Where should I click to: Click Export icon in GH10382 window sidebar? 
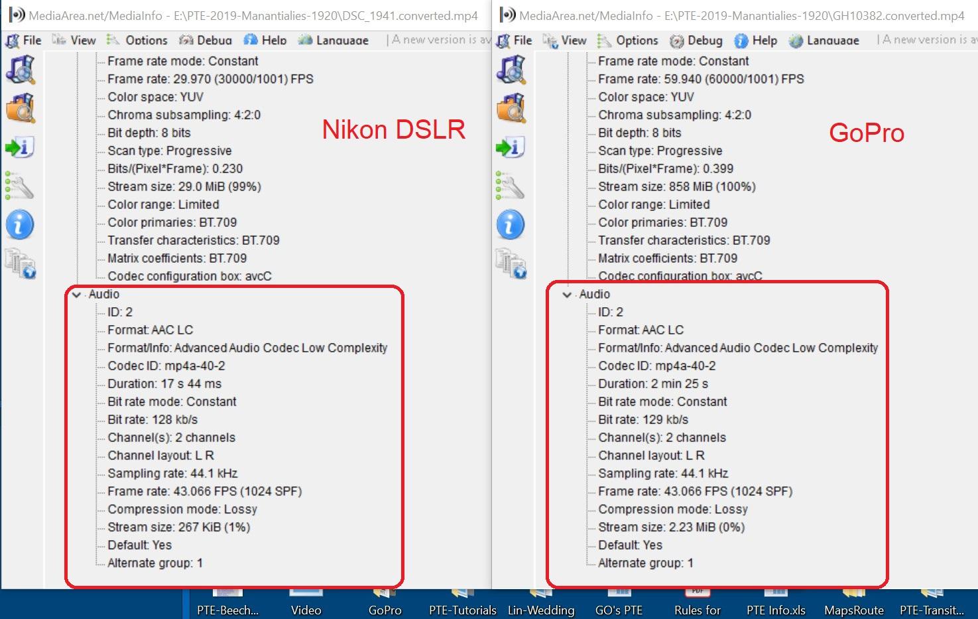pos(511,147)
